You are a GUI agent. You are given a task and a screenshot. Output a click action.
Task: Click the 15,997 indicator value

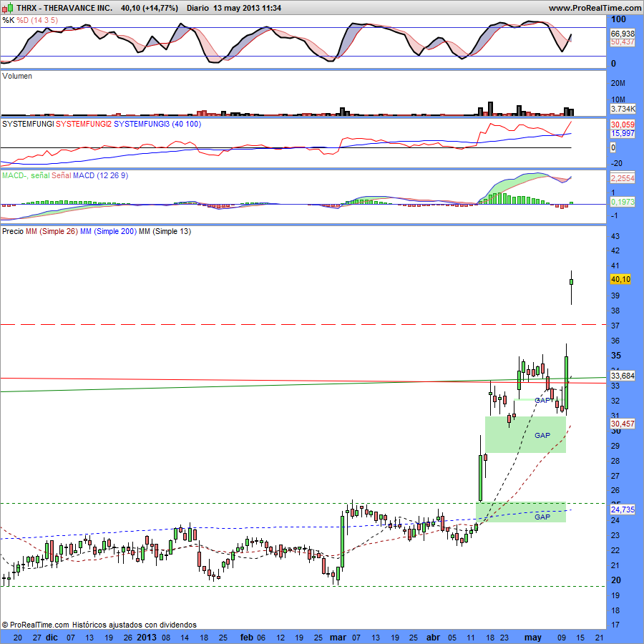click(623, 134)
